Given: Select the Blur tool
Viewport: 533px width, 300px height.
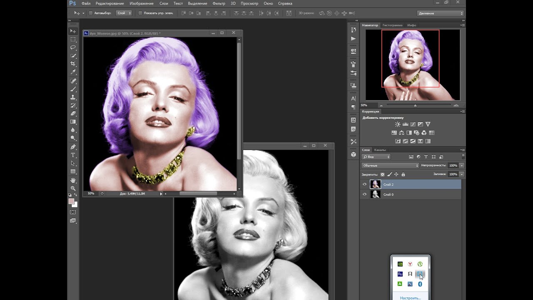Looking at the screenshot, I should 73,130.
